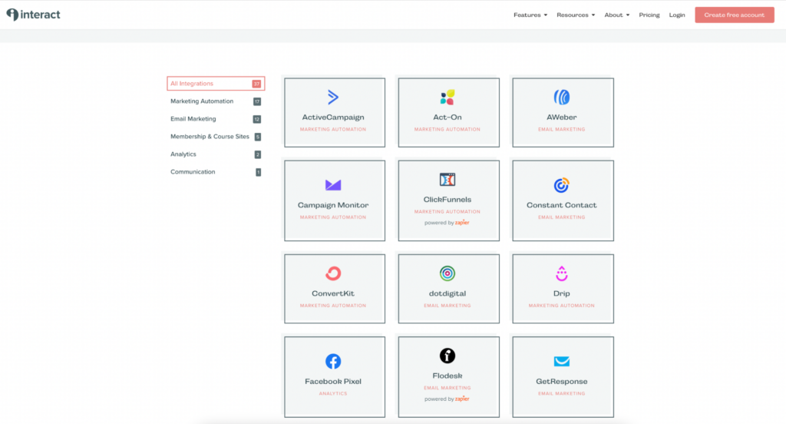This screenshot has width=786, height=424.
Task: Click the Flodesk black circle icon
Action: coord(447,356)
